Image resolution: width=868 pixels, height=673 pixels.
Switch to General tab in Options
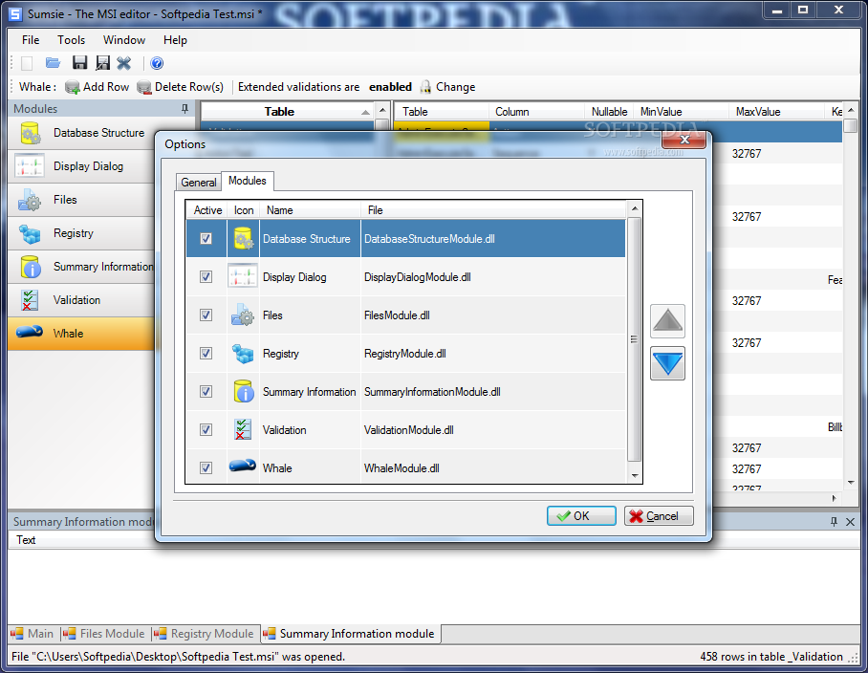(198, 182)
